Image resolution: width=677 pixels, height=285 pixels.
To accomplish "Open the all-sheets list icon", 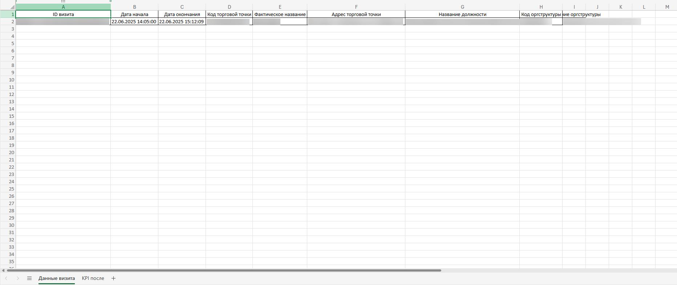I will click(x=29, y=278).
